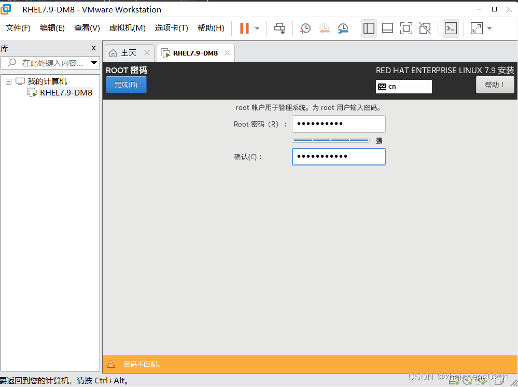Viewport: 518px width, 387px height.
Task: Click the Root 密码 input field
Action: point(339,124)
